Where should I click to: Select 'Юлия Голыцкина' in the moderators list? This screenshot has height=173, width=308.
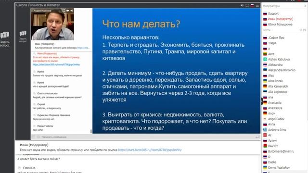click(x=280, y=25)
